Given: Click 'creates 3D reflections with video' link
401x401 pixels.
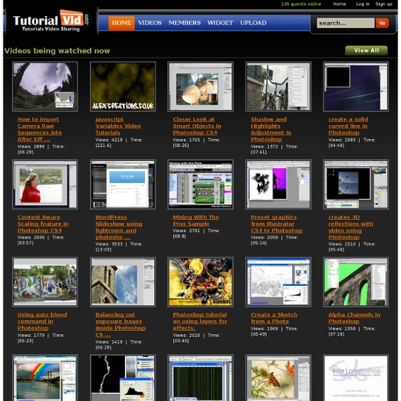Looking at the screenshot, I should coord(351,227).
